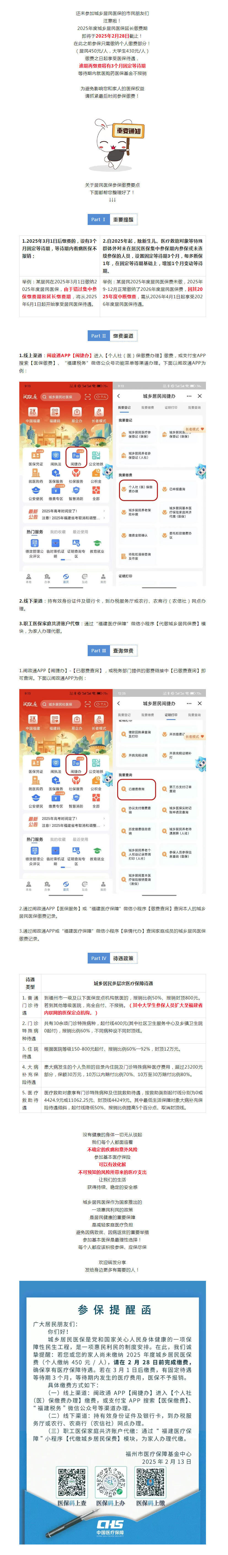Image resolution: width=228 pixels, height=1555 pixels.
Task: Click 福州市医疗保障基金中心 signature text
Action: (x=158, y=1454)
